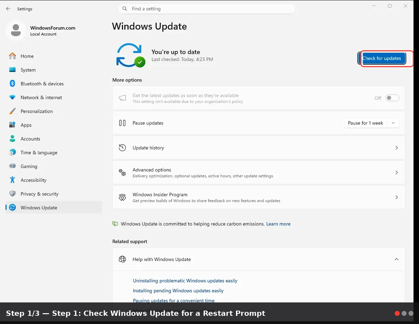Click the Update history clock icon
The image size is (419, 324).
pos(122,147)
